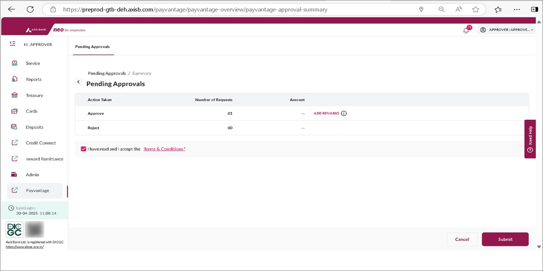Select Deposits in the sidebar menu

pyautogui.click(x=35, y=127)
